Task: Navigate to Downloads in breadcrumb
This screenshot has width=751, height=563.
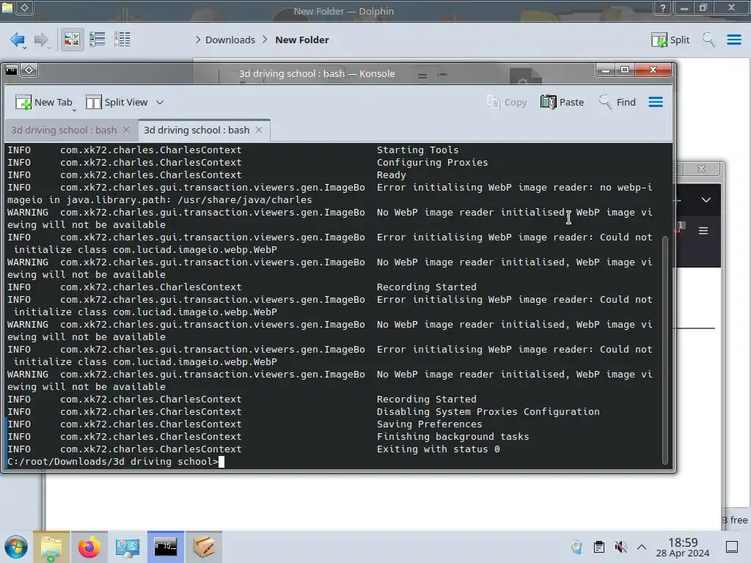Action: point(230,40)
